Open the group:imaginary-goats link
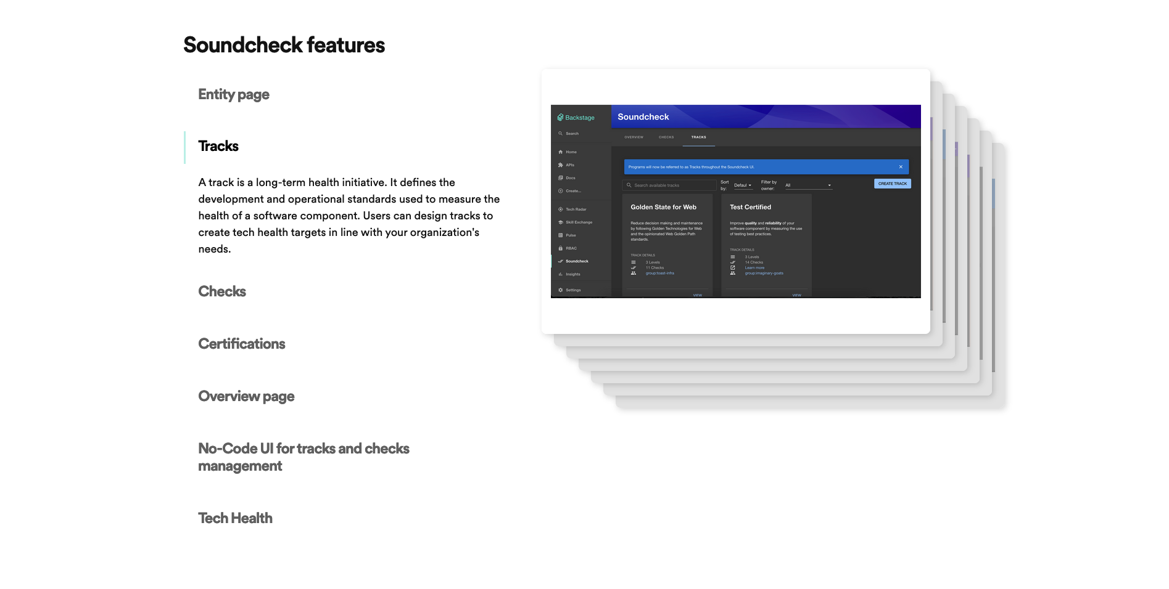The height and width of the screenshot is (589, 1169). click(764, 273)
